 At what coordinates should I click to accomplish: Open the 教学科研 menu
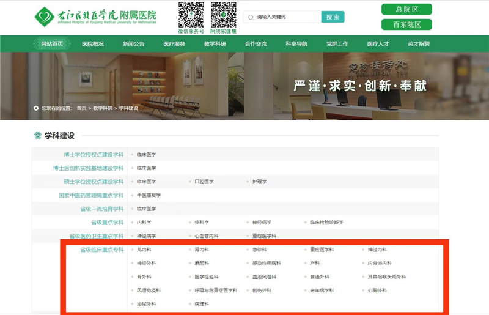tap(215, 44)
